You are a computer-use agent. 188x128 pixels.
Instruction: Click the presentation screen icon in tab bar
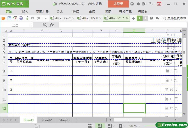point(151,18)
